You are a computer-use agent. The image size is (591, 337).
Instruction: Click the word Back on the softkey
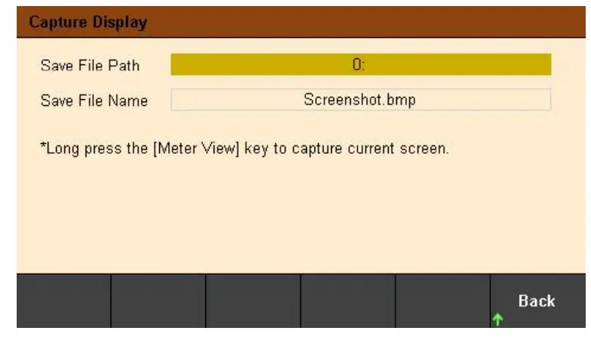coord(536,301)
